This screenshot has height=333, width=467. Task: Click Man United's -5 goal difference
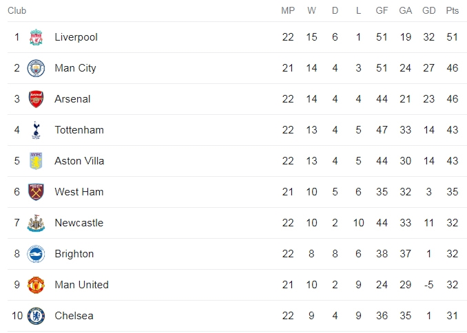(x=428, y=285)
